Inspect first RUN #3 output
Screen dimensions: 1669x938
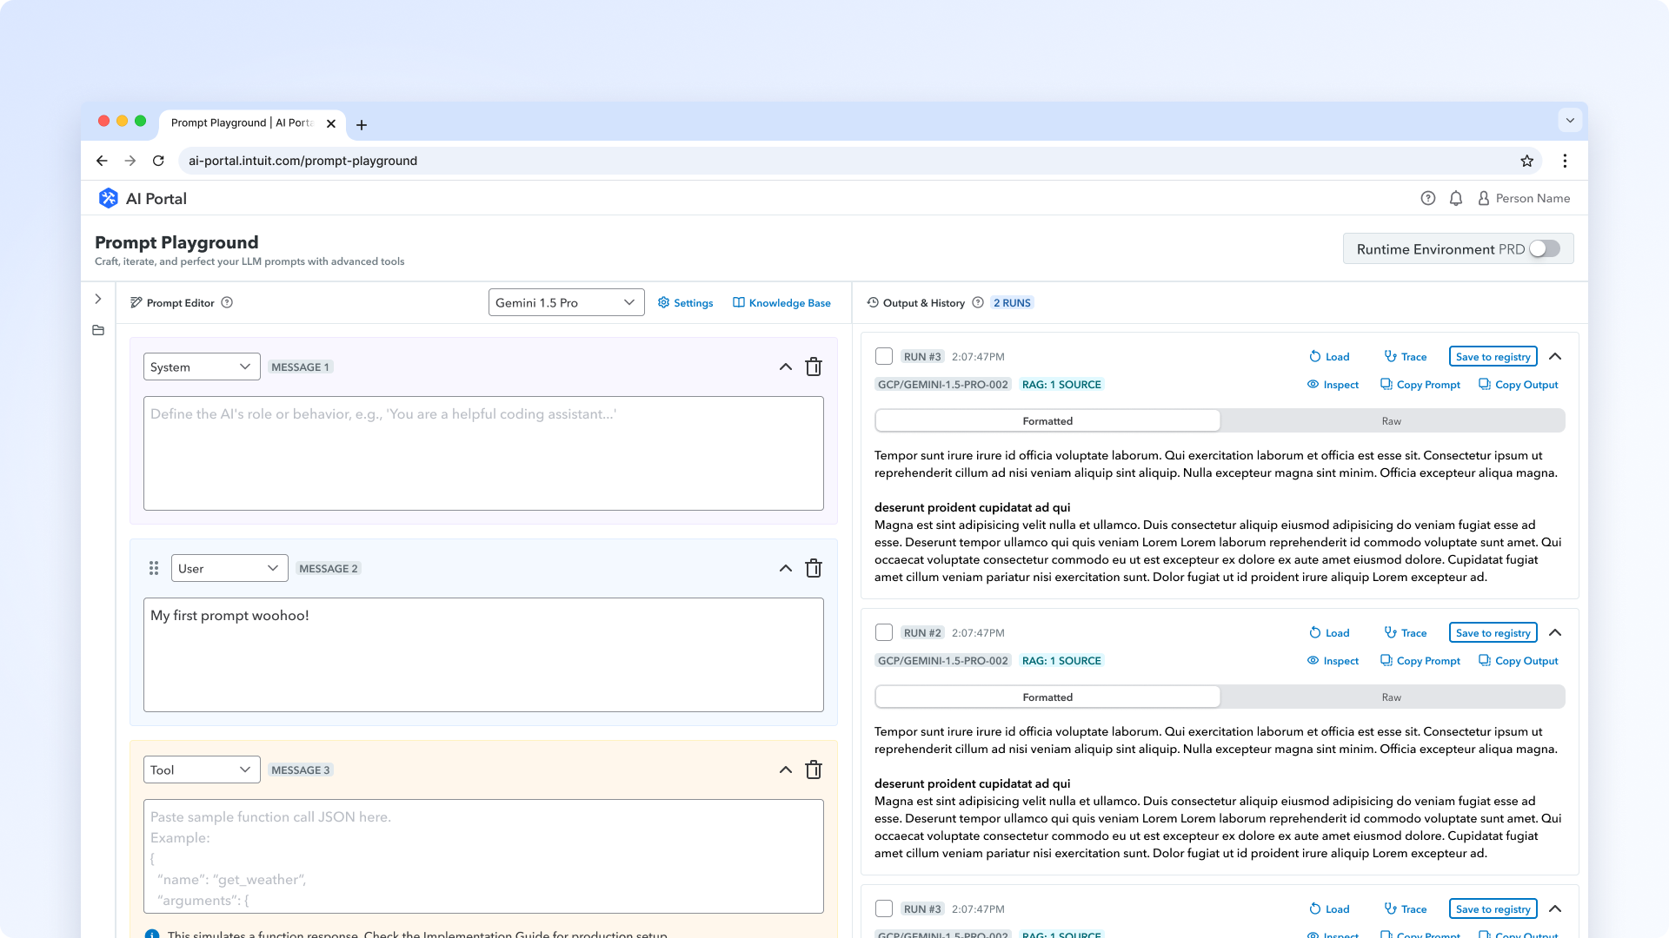(1333, 385)
